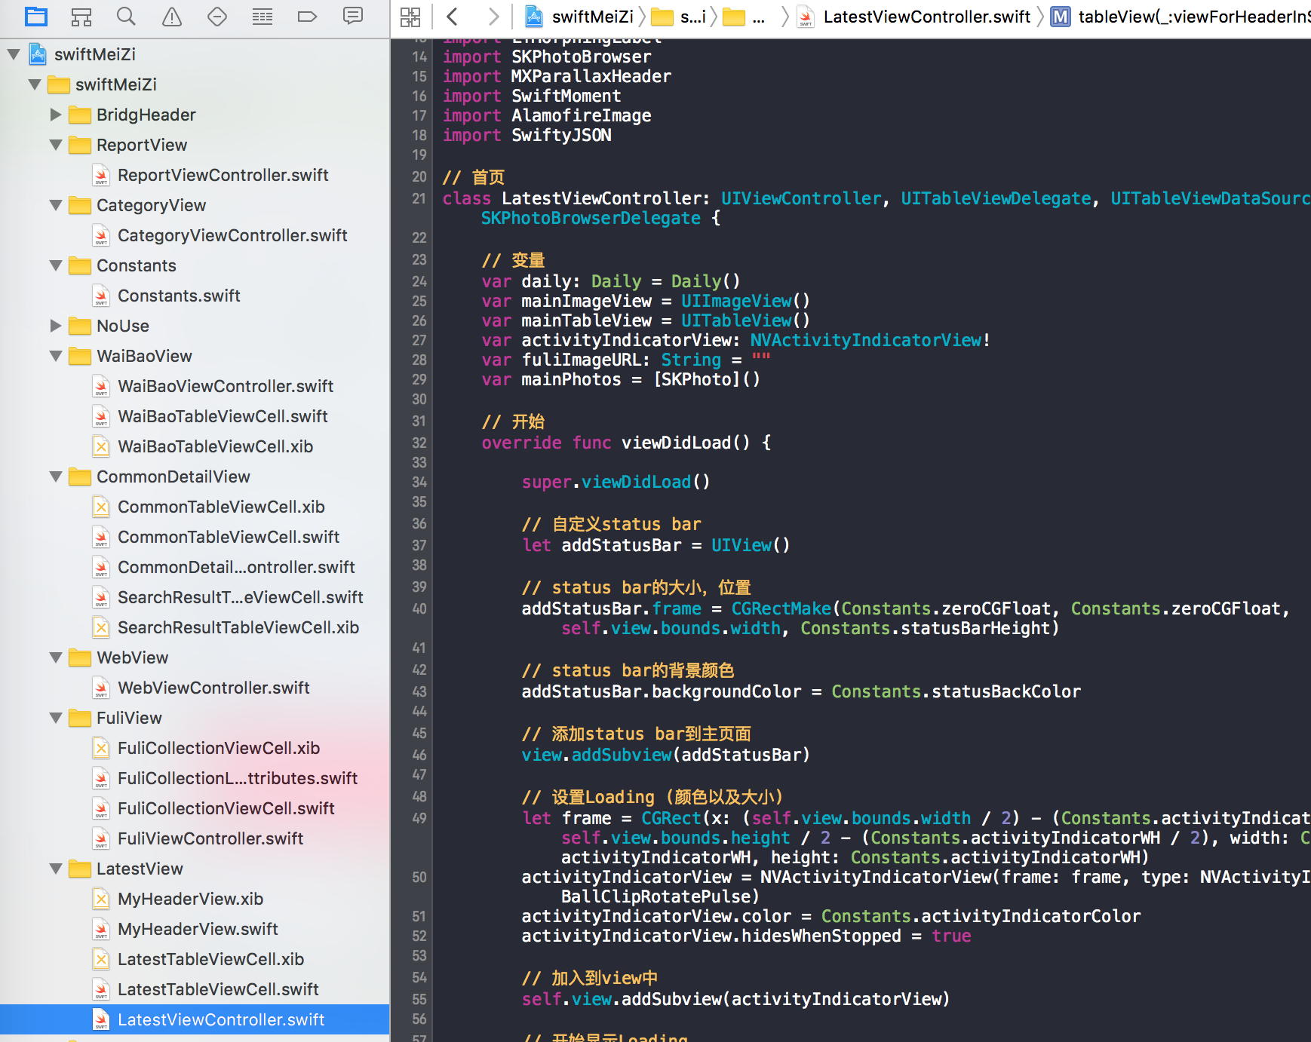This screenshot has height=1042, width=1311.
Task: Open the swiftMeiZi project breadcrumb
Action: click(x=591, y=17)
